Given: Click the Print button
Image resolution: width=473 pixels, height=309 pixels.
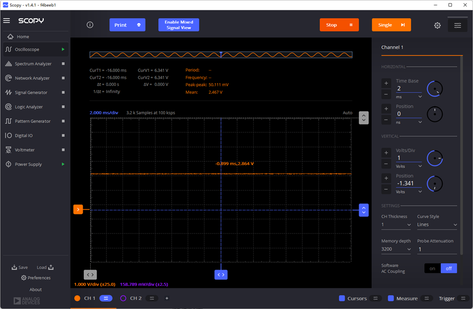Looking at the screenshot, I should (127, 25).
